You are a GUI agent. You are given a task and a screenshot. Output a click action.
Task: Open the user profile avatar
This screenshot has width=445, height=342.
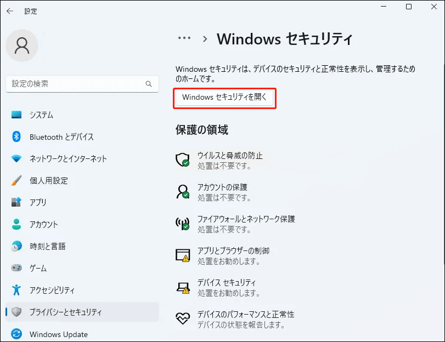click(22, 45)
